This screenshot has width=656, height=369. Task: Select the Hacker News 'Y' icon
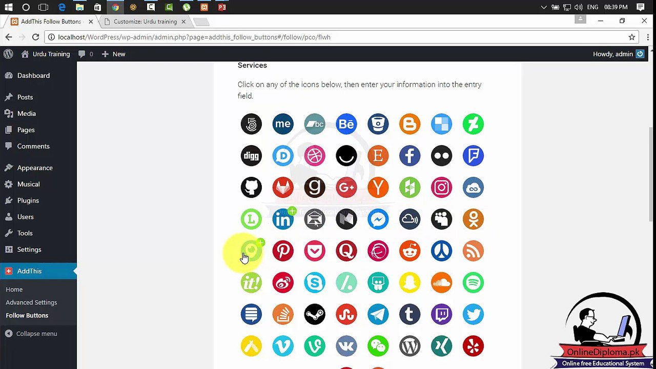[x=378, y=188]
